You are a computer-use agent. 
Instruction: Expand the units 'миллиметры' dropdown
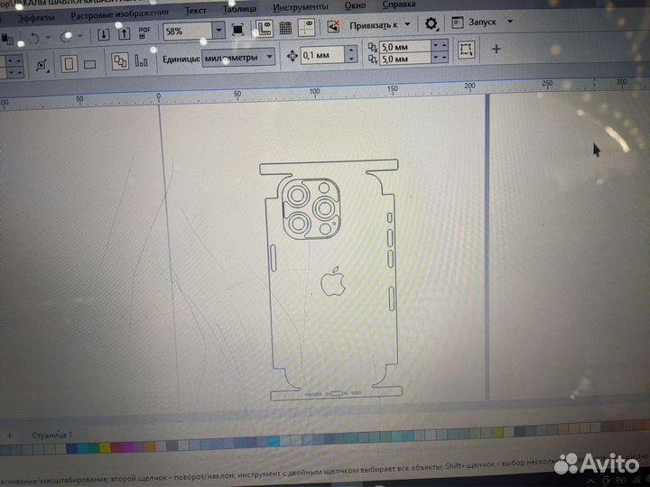268,58
